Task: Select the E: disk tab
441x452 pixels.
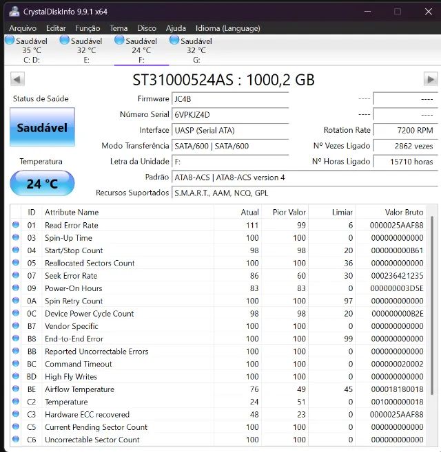Action: click(86, 50)
